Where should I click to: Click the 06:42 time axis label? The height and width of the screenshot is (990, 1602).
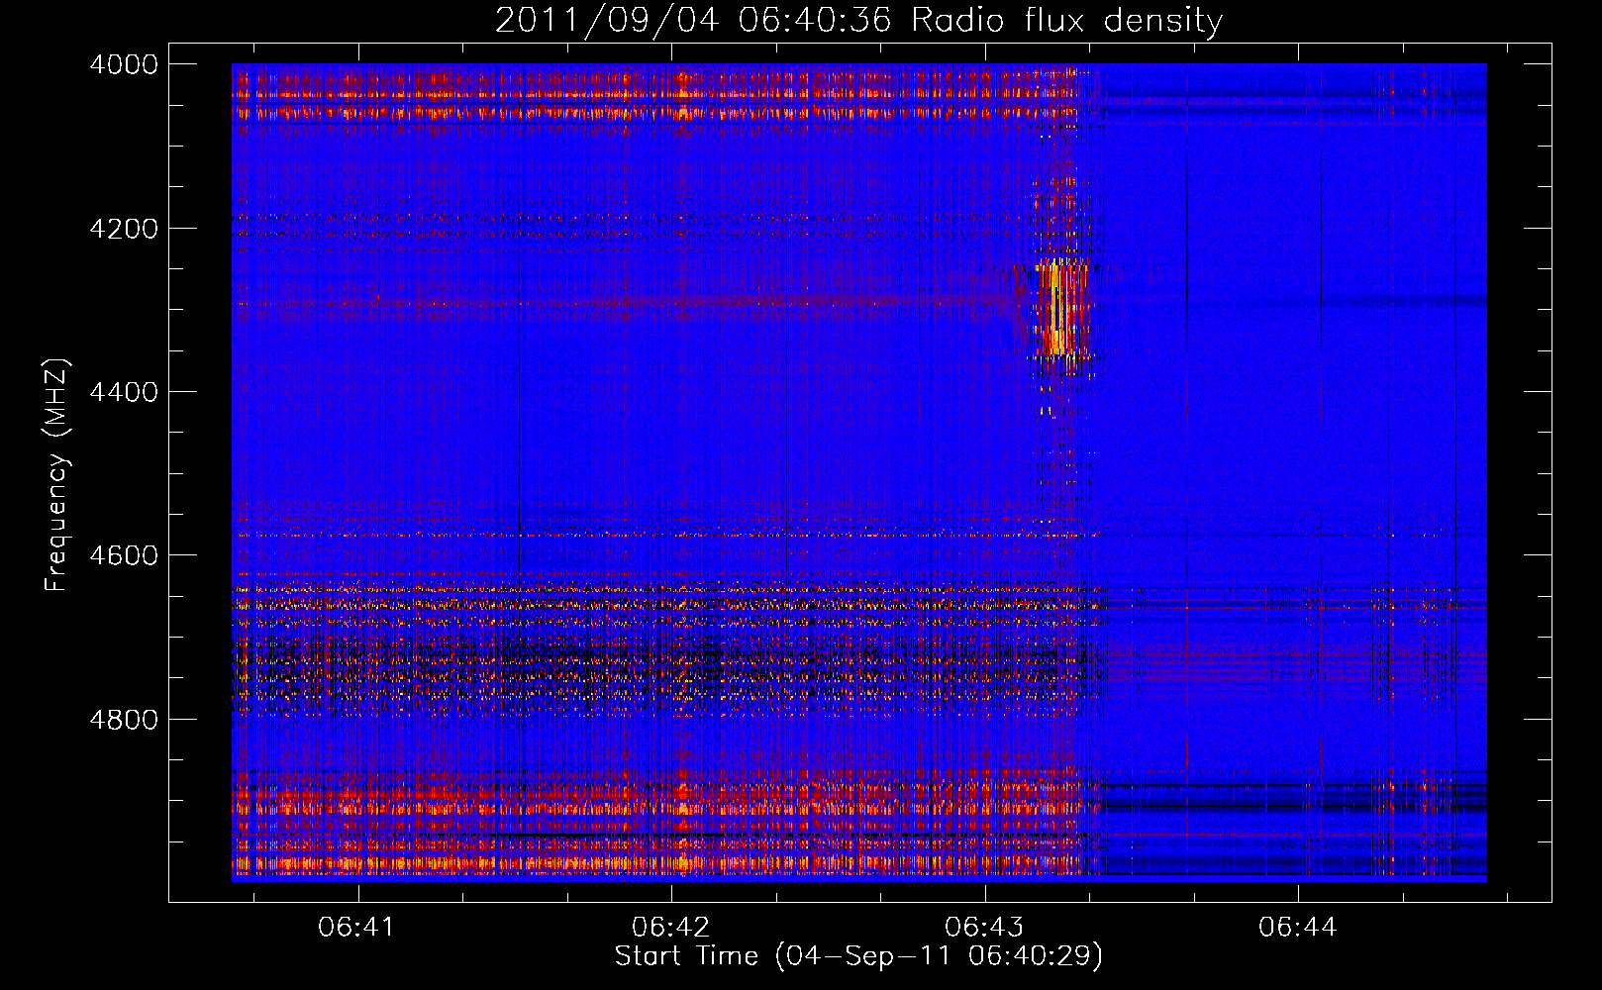coord(671,928)
